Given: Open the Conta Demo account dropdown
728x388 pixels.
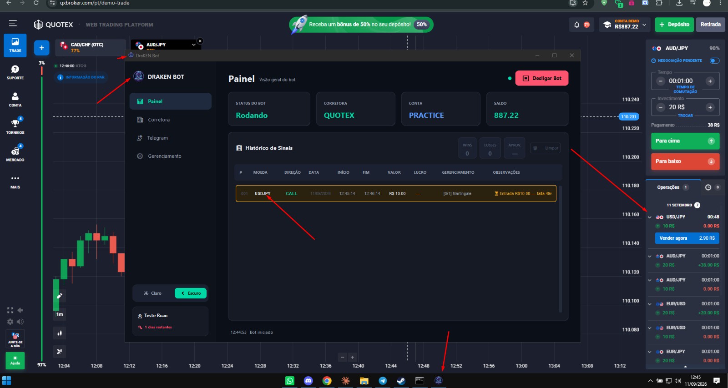Looking at the screenshot, I should click(x=625, y=25).
